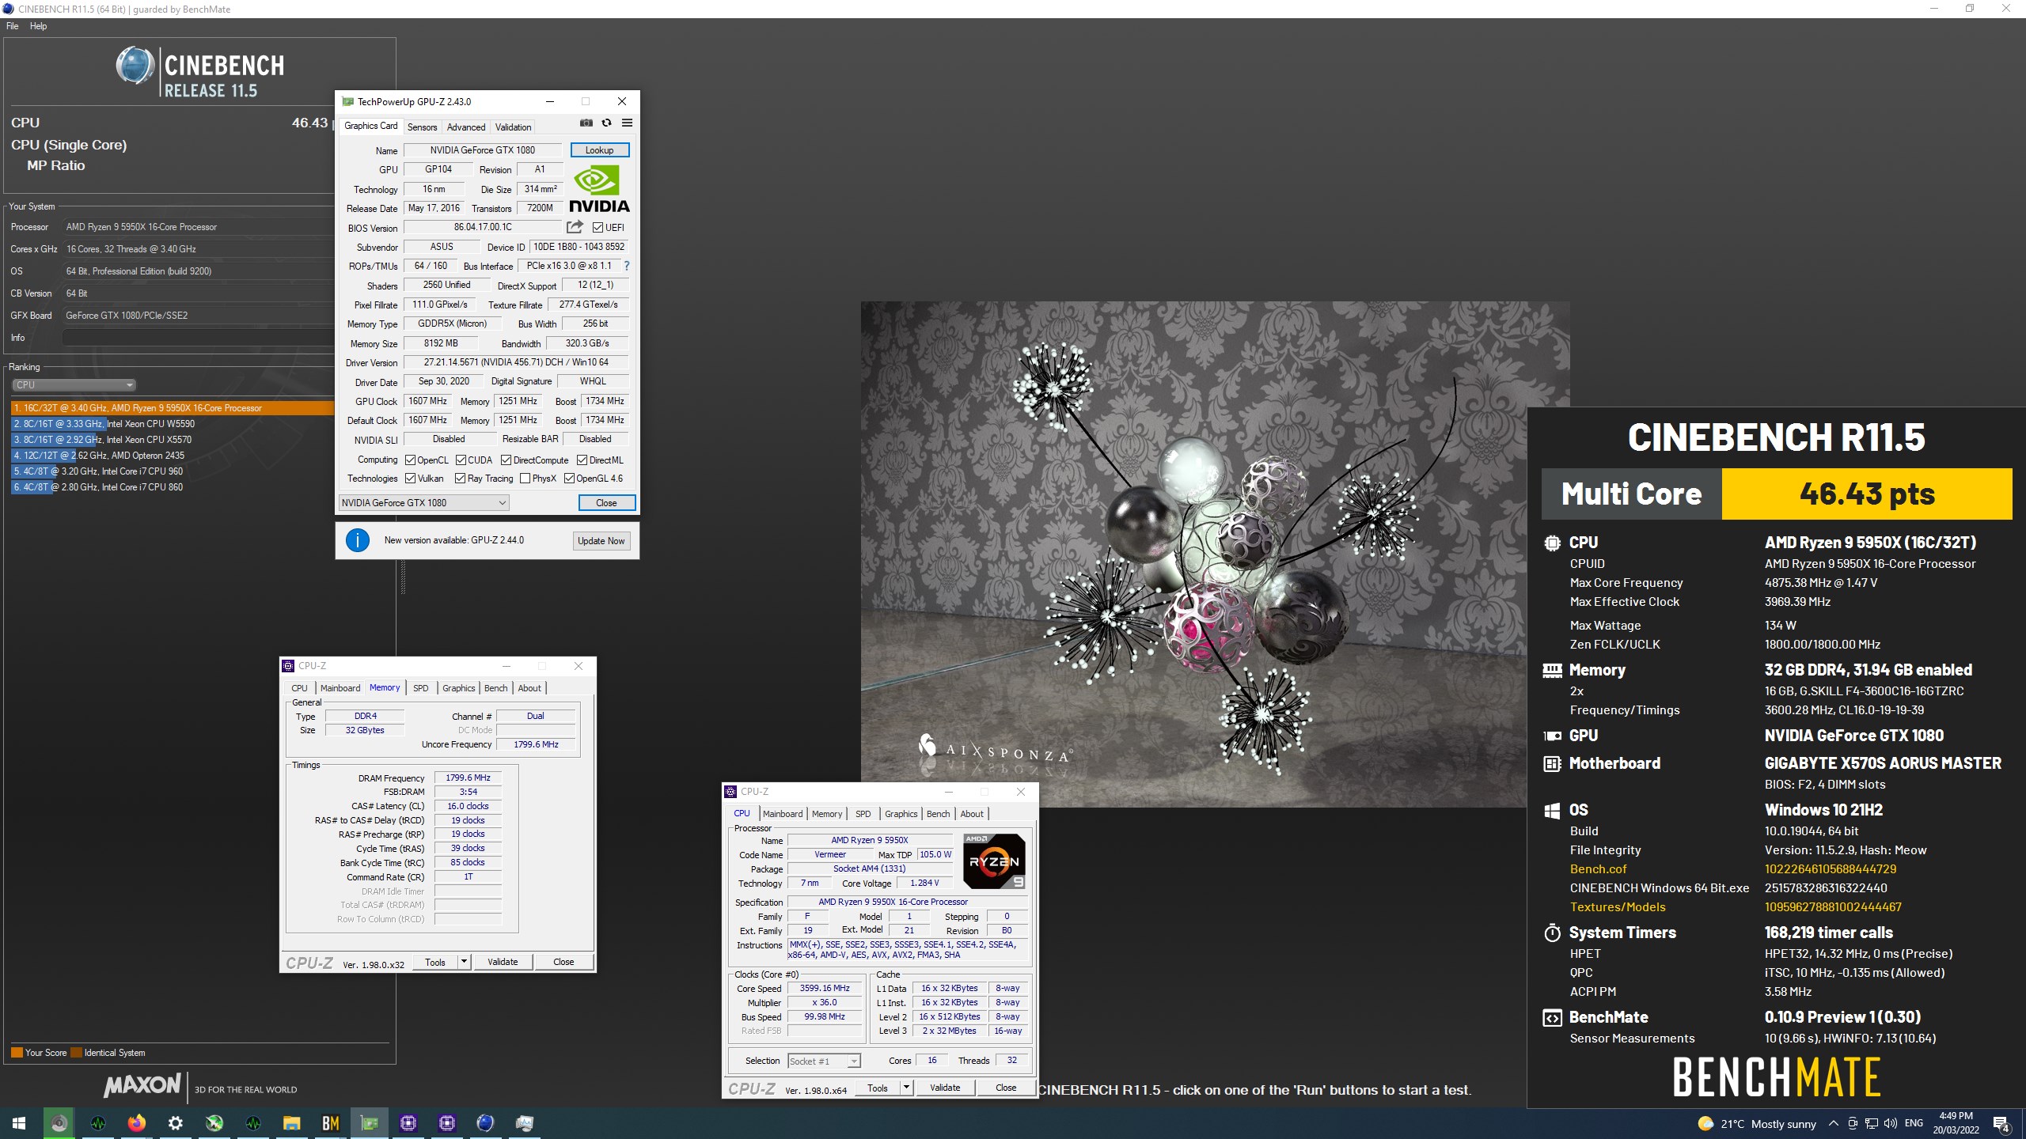Image resolution: width=2026 pixels, height=1139 pixels.
Task: Click the blue info icon in update notice
Action: coord(358,540)
